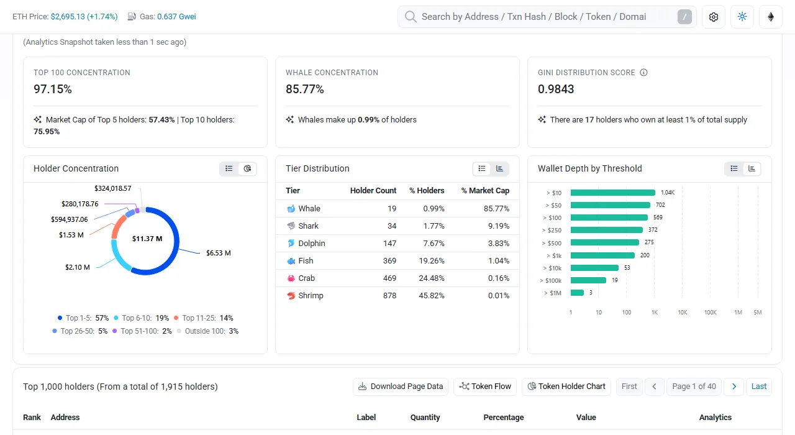This screenshot has width=795, height=435.
Task: Toggle the Top 1-5 legend swatch
Action: pos(60,318)
